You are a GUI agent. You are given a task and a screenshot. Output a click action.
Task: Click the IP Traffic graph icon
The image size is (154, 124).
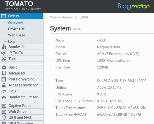4,53
